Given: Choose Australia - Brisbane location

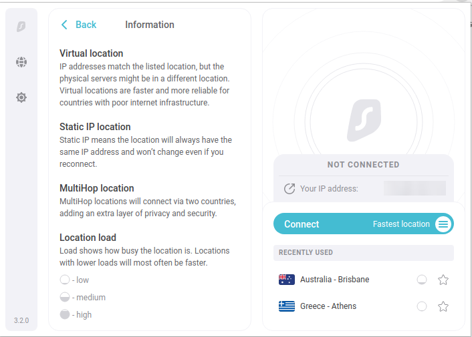Looking at the screenshot, I should (334, 280).
